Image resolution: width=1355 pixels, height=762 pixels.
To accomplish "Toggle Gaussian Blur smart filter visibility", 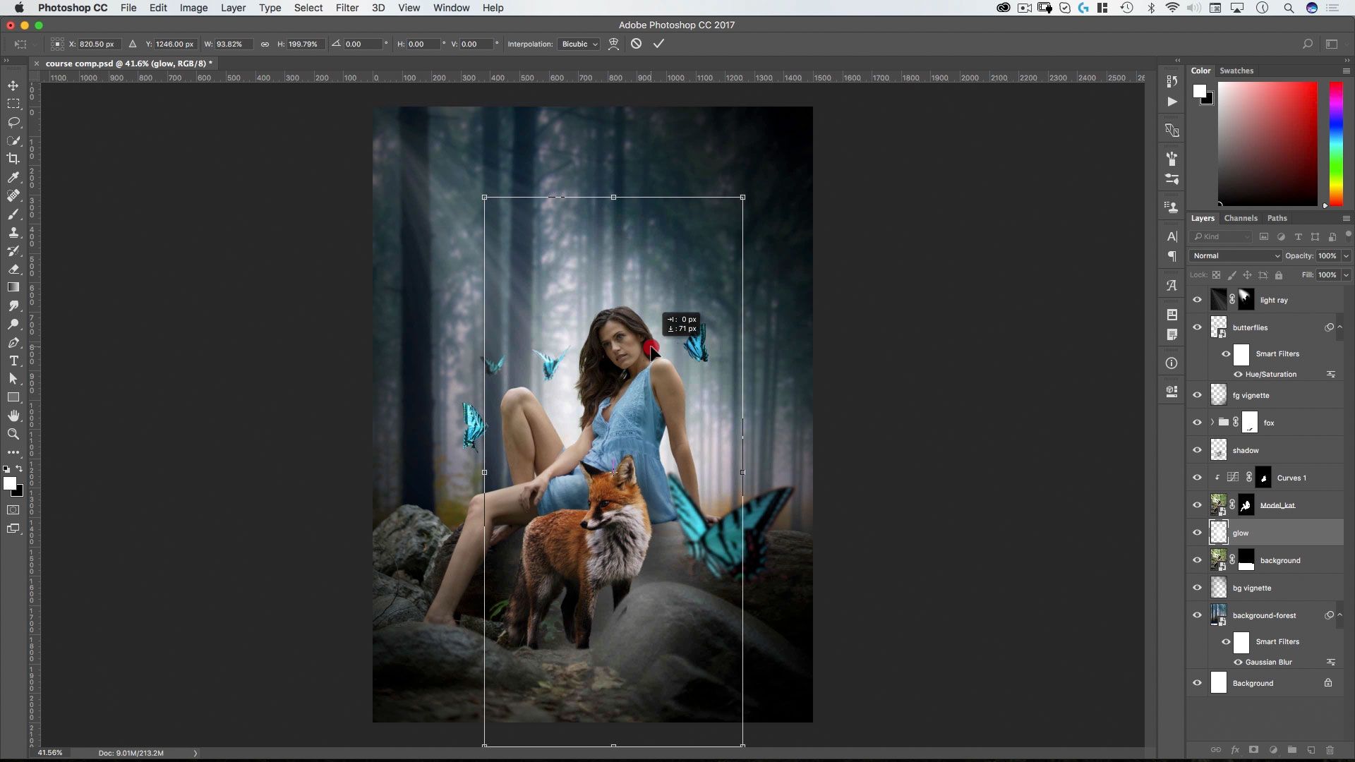I will (1238, 662).
